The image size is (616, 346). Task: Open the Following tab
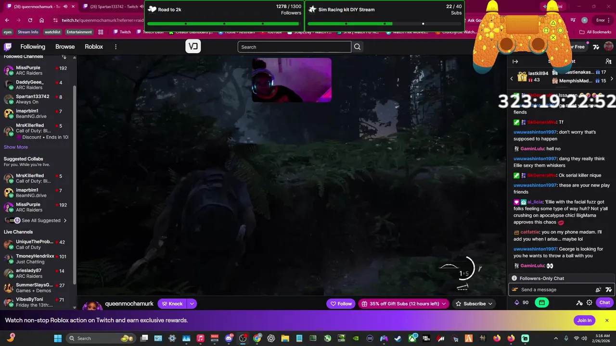[33, 47]
